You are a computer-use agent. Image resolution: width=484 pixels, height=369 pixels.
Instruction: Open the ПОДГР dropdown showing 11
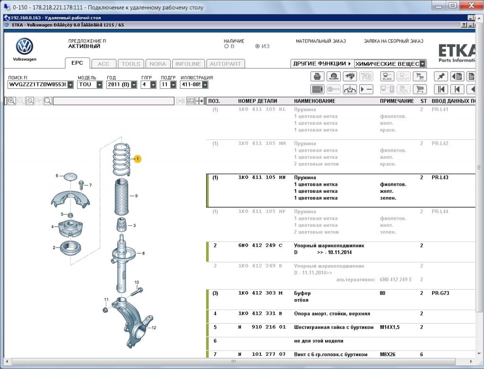tap(173, 85)
